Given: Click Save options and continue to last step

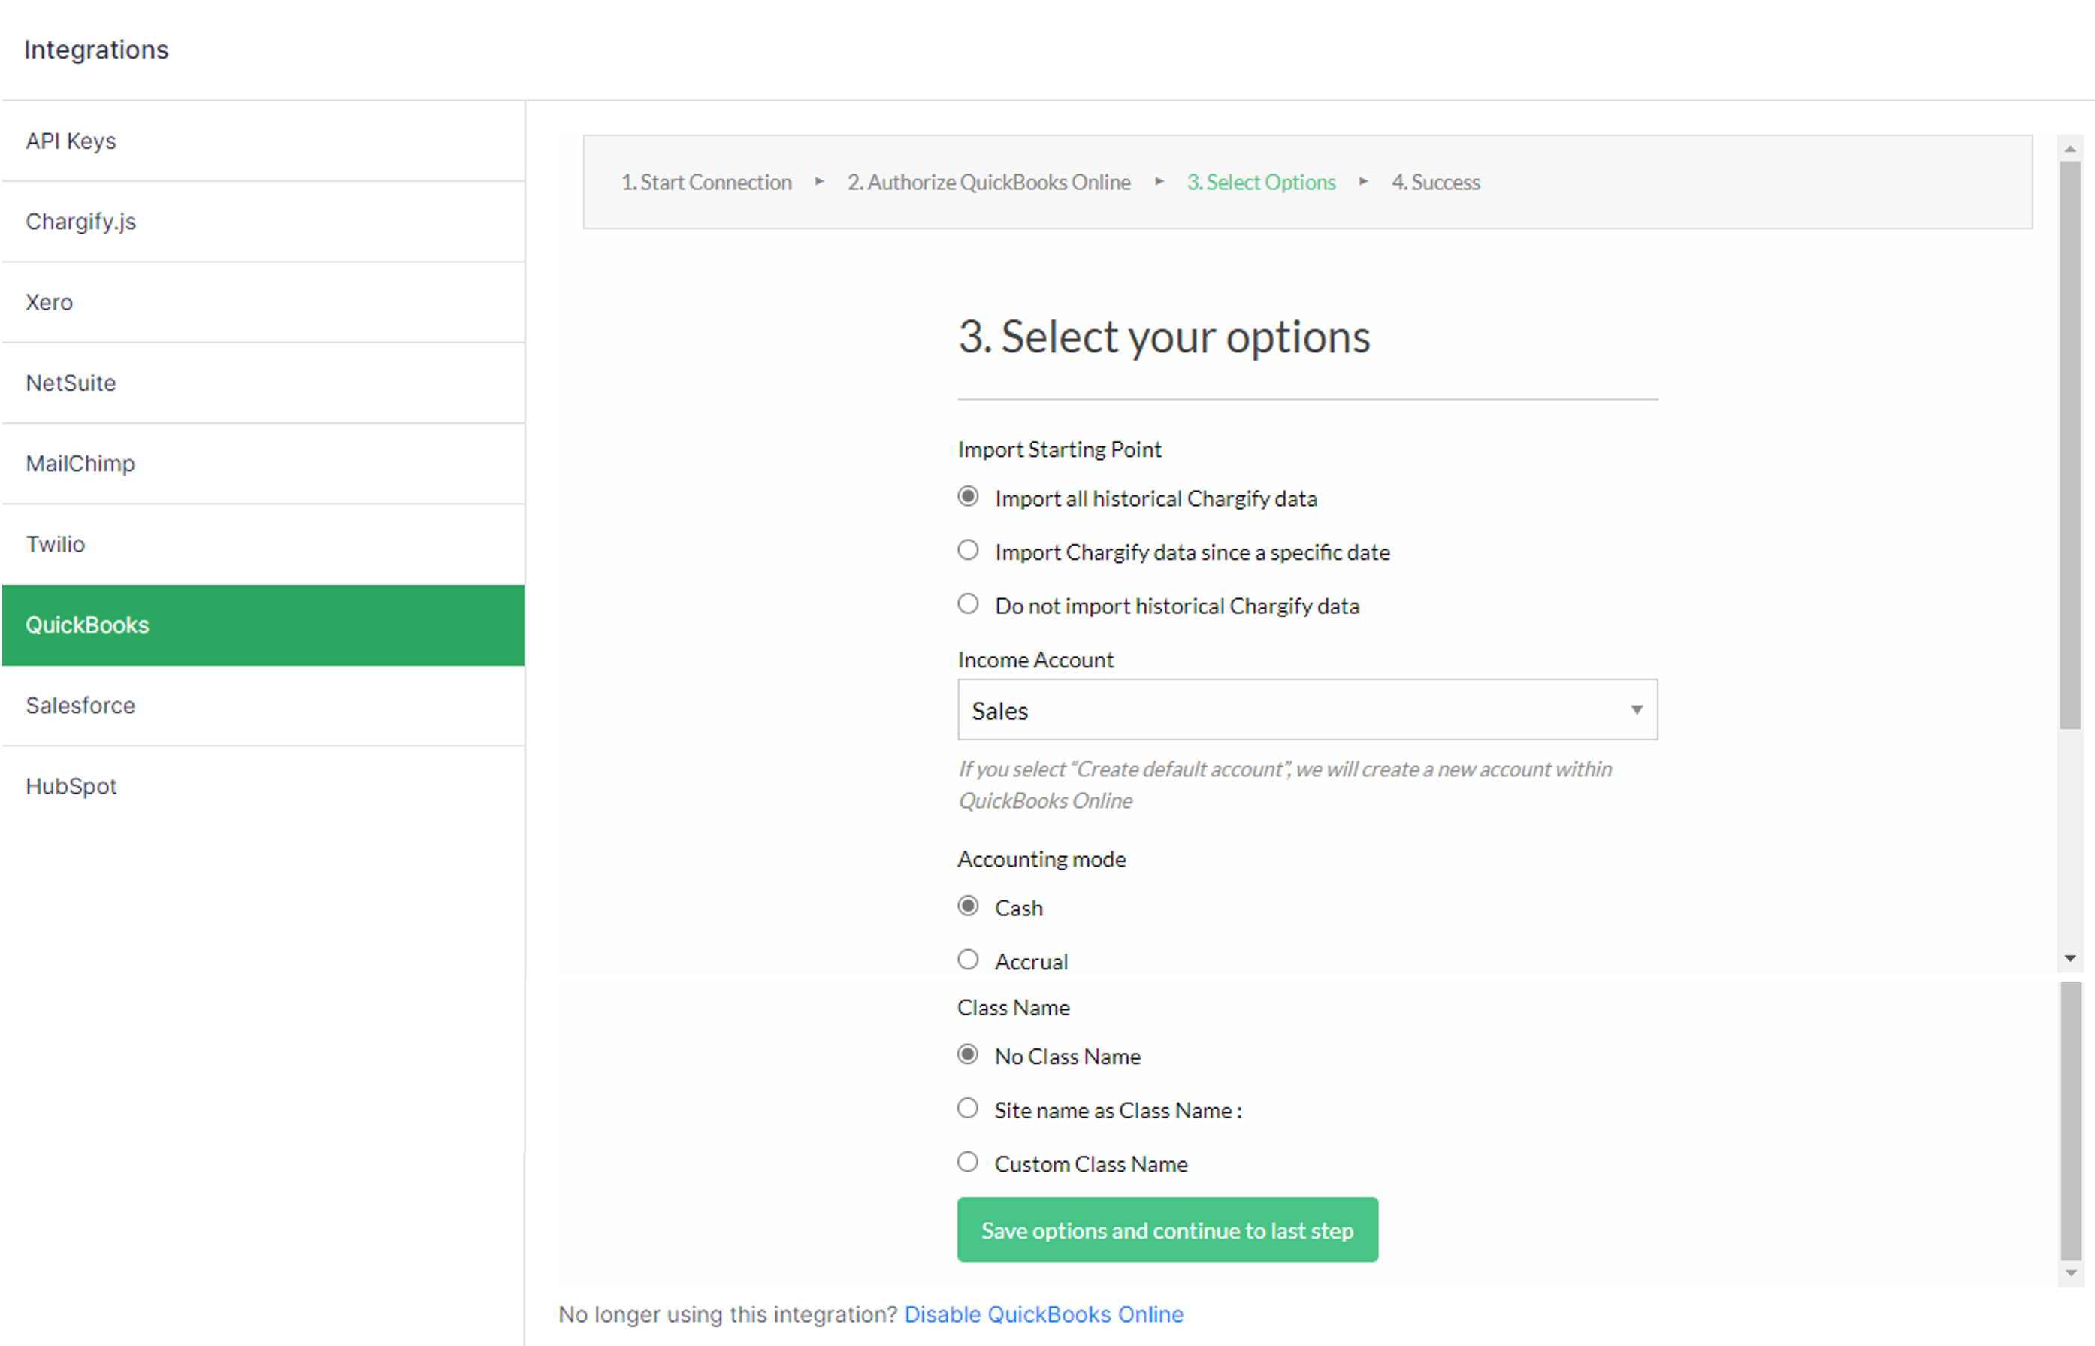Looking at the screenshot, I should click(x=1167, y=1230).
